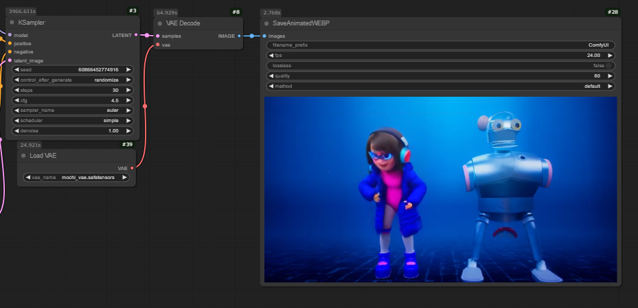The image size is (638, 308).
Task: Increase the fps value with right arrow
Action: point(609,55)
